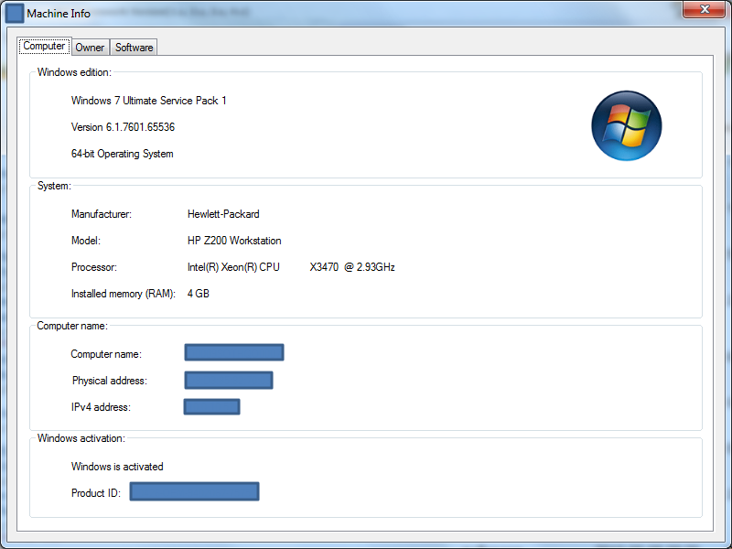Click the 'Windows 7 Ultimate Service Pack 1' text
Screen dimensions: 732x549
148,101
